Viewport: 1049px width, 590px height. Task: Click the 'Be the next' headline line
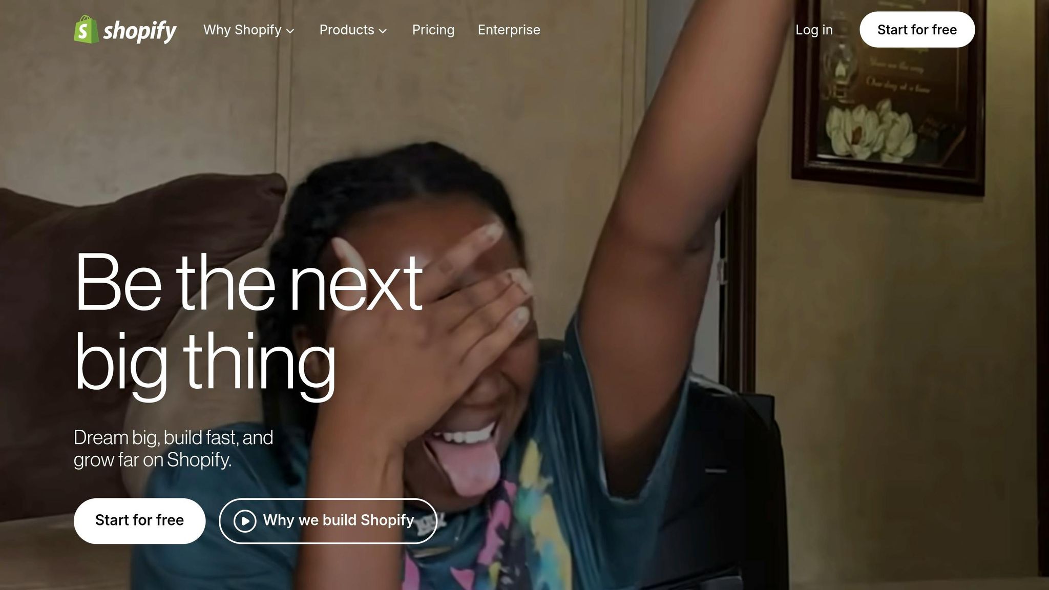[x=248, y=282]
